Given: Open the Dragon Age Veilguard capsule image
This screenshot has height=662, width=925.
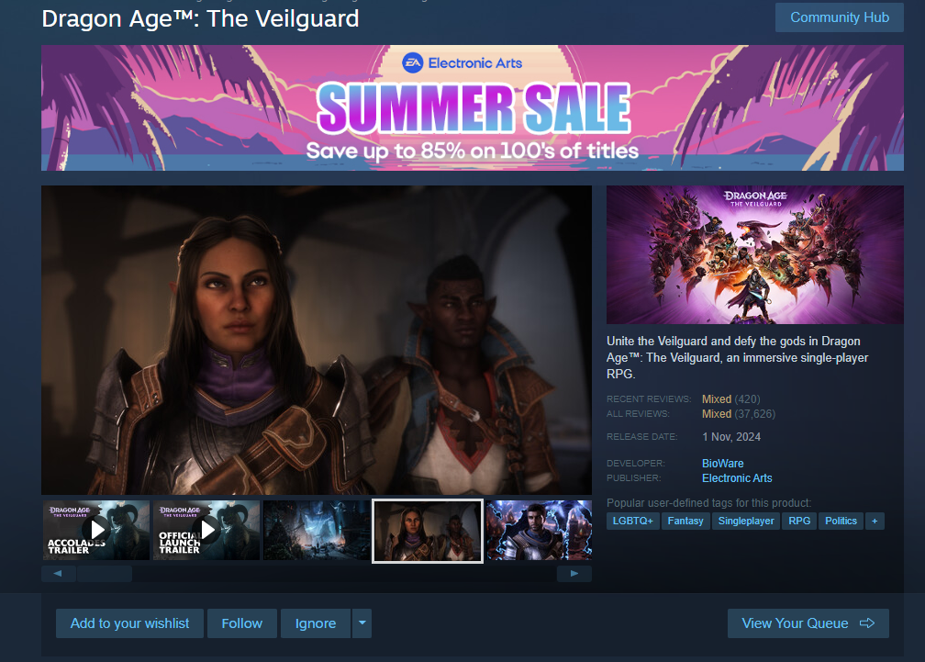Looking at the screenshot, I should click(755, 255).
